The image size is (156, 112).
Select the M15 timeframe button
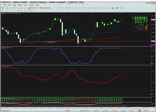tap(66, 8)
